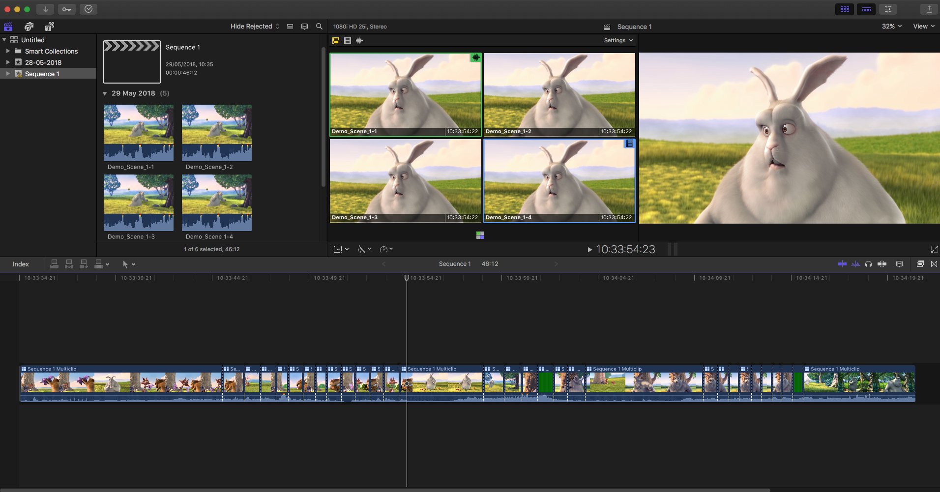Select the Sequence 1 project thumbnail
The width and height of the screenshot is (940, 492).
pyautogui.click(x=132, y=62)
